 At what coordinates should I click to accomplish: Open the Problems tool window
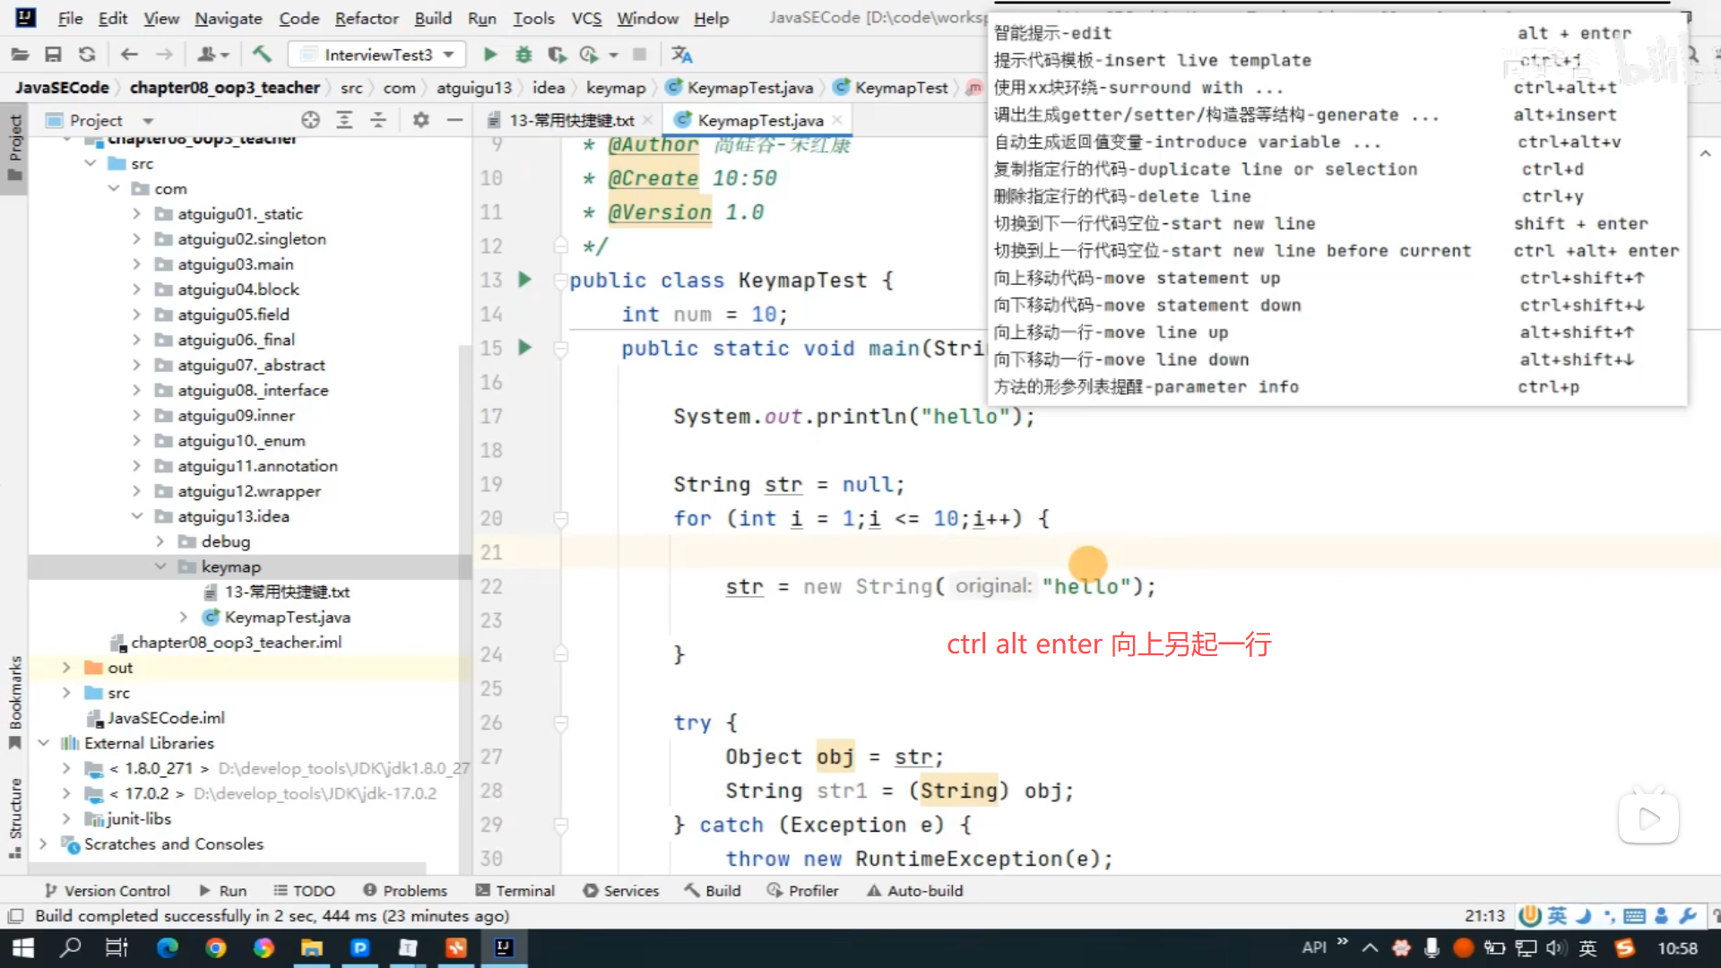click(405, 890)
